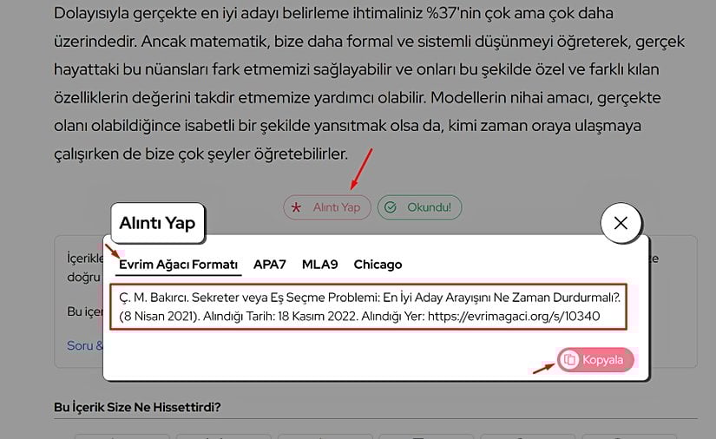Click the evrimagaci.org/s/10340 URL in citation
716x439 pixels.
(514, 317)
